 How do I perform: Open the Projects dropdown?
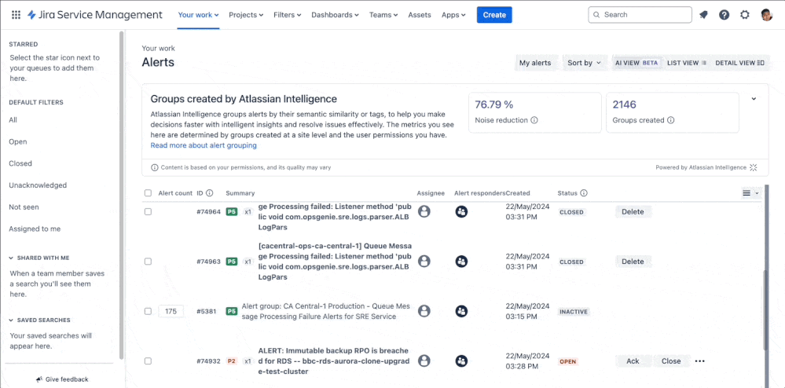click(x=246, y=15)
